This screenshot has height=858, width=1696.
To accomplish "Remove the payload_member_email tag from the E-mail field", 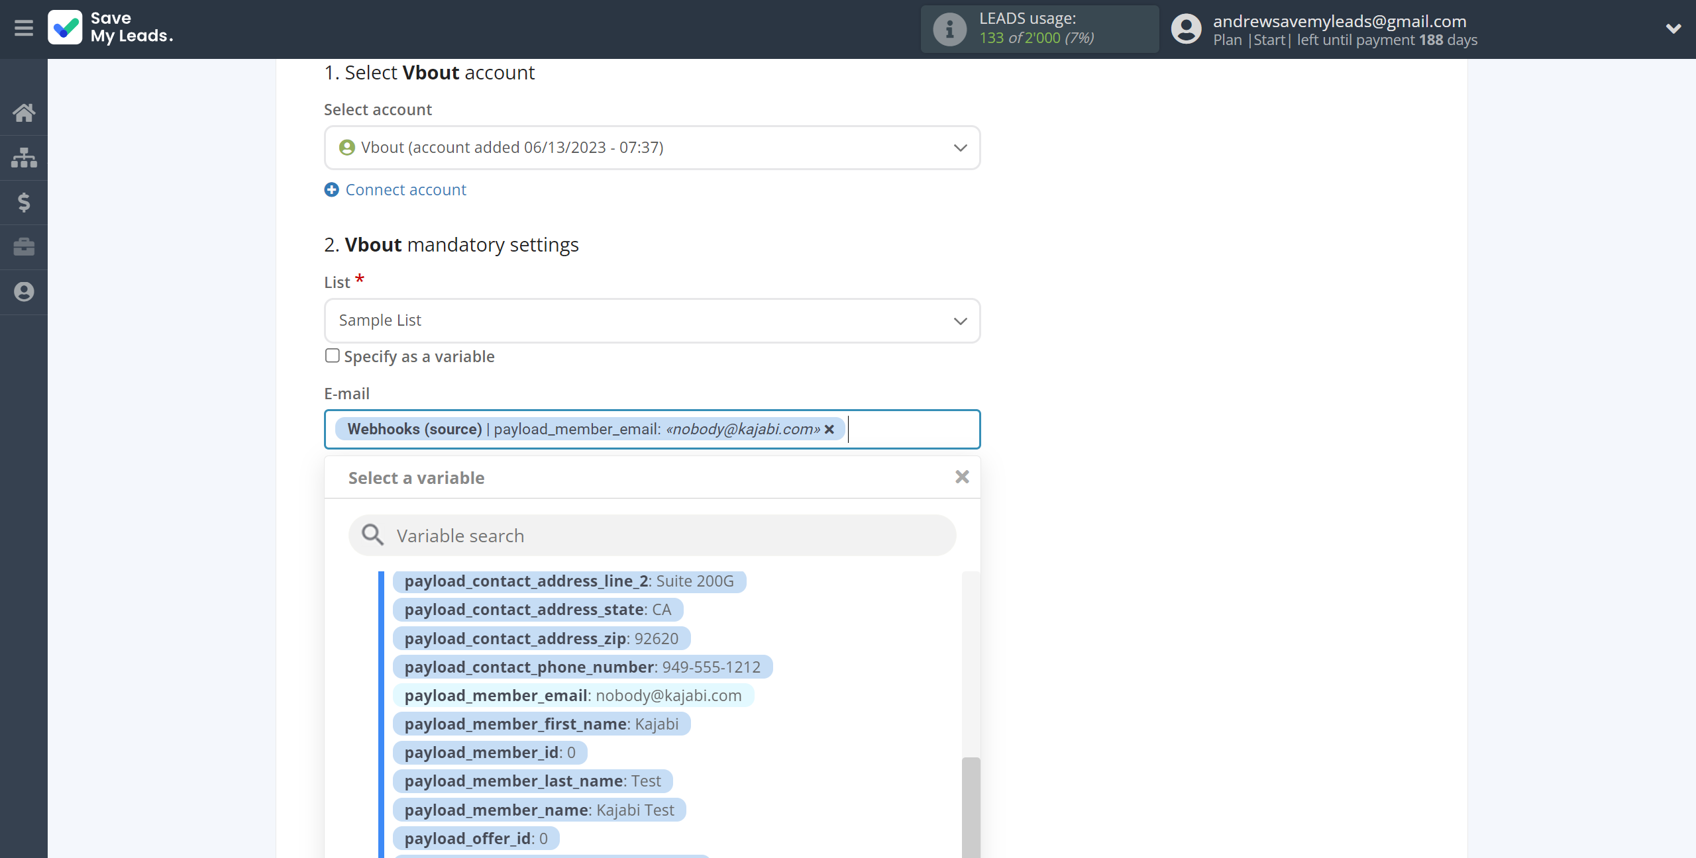I will (829, 429).
